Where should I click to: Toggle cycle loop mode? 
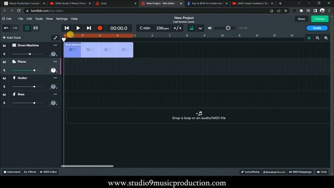point(27,28)
